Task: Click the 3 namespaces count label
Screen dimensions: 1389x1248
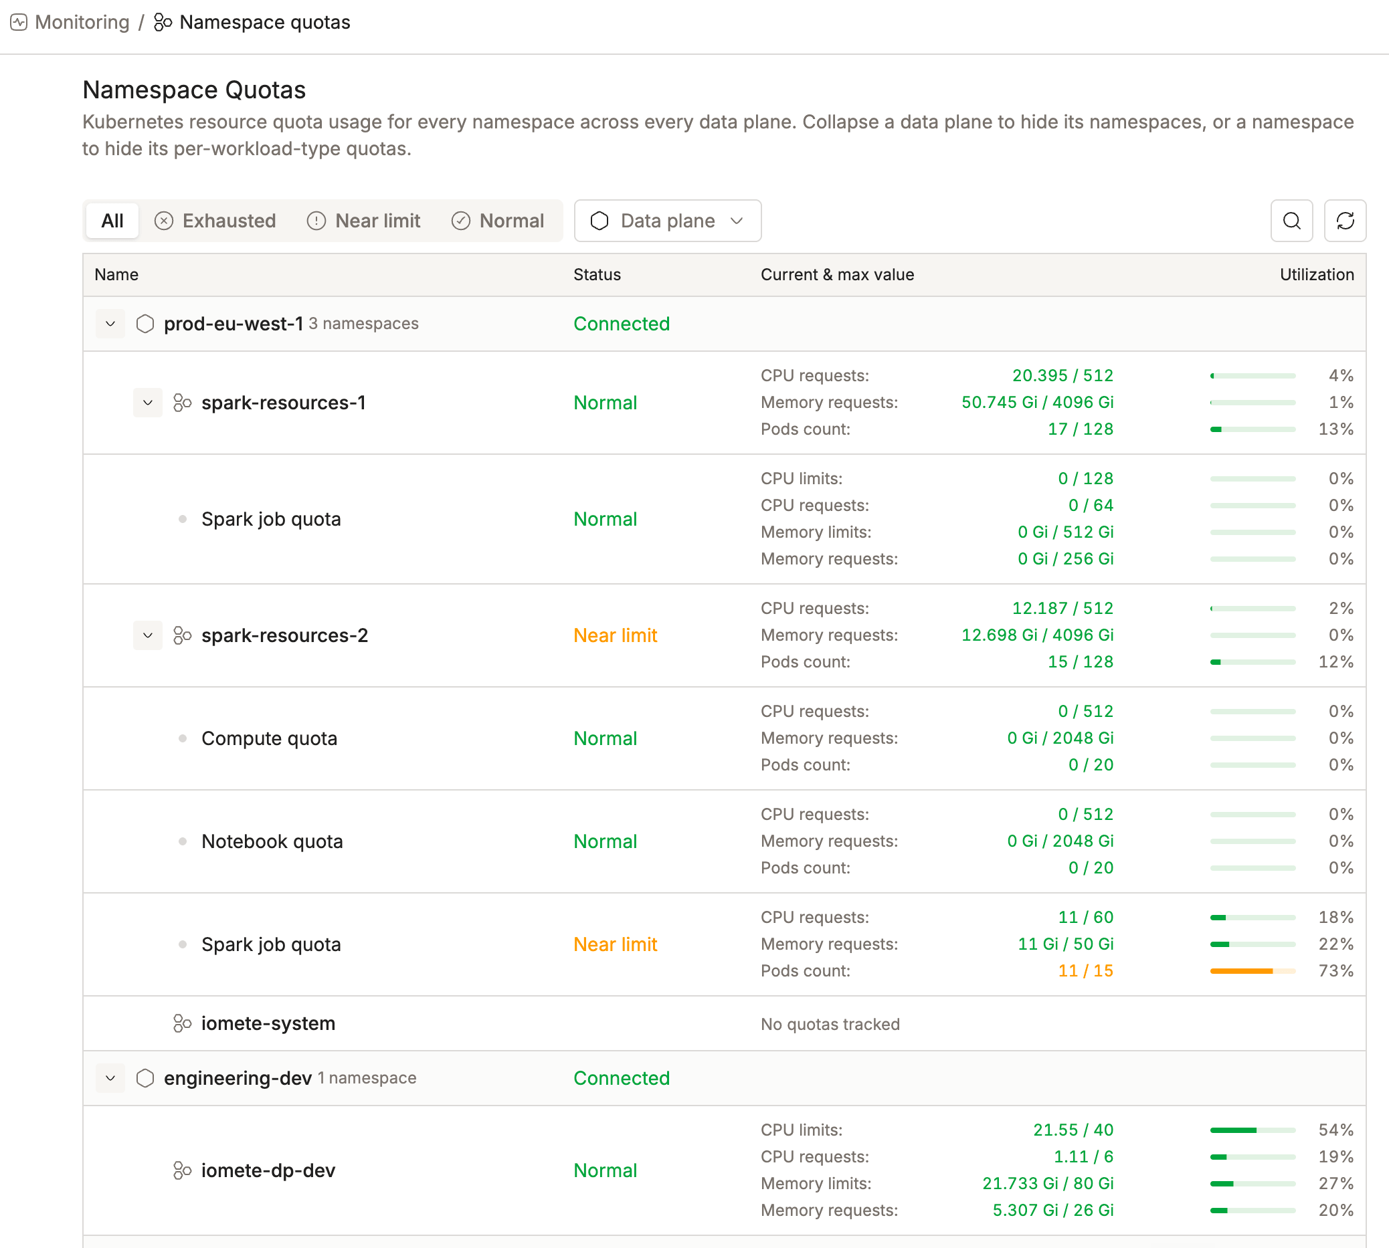Action: pos(363,324)
